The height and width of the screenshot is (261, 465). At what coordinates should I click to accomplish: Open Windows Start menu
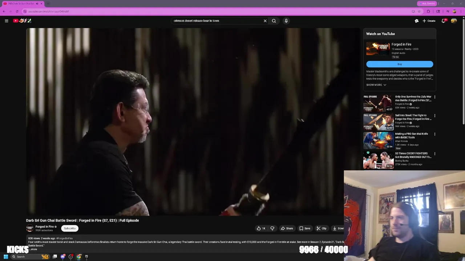click(x=6, y=257)
